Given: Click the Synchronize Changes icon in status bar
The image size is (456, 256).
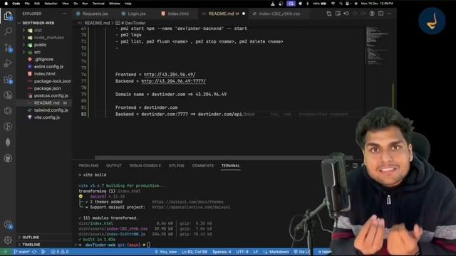Looking at the screenshot, I should 34,252.
